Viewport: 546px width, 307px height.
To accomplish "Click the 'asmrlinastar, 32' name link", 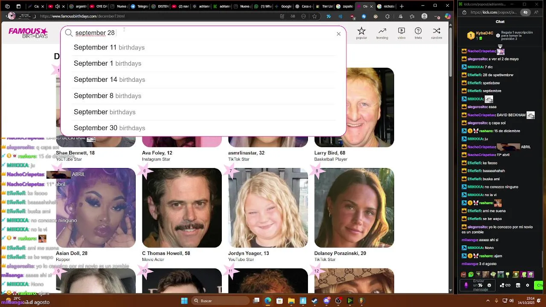I will click(246, 153).
